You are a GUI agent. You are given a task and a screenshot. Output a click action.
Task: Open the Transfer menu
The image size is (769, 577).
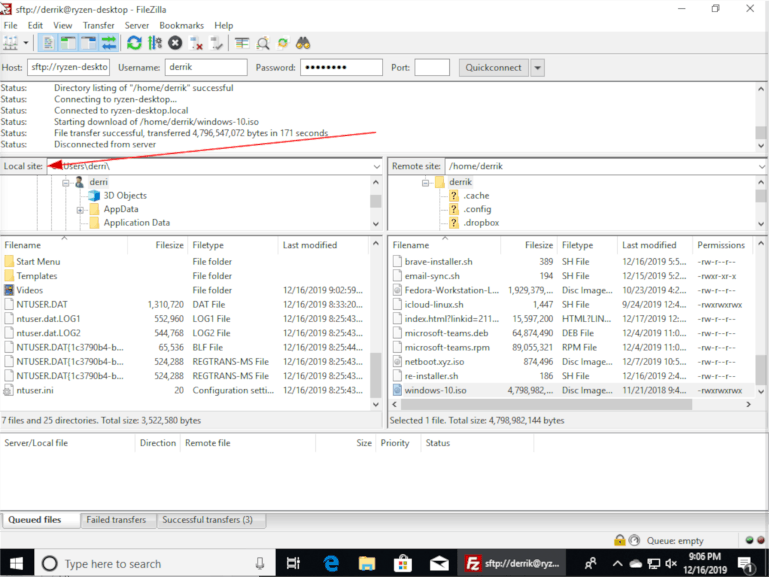point(98,25)
